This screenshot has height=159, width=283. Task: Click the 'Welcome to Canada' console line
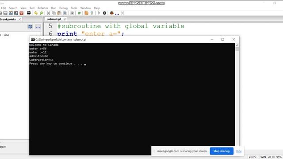(x=44, y=45)
